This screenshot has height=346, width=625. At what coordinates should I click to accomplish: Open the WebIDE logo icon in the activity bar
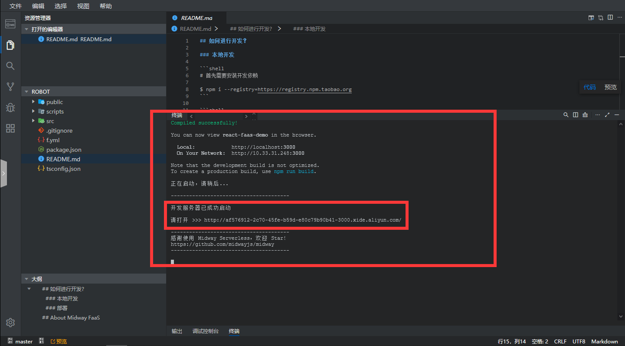click(10, 24)
